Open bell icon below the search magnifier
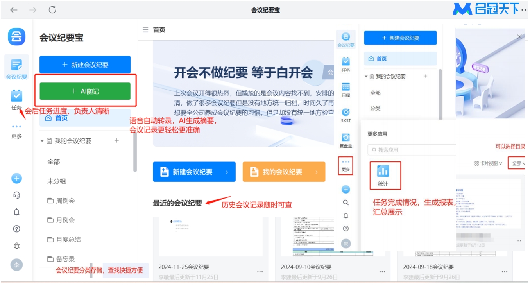The image size is (530, 285). click(x=346, y=215)
